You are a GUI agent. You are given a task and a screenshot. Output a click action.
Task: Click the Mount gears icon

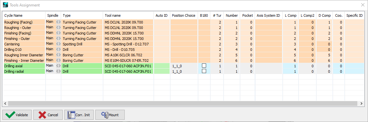(x=104, y=115)
